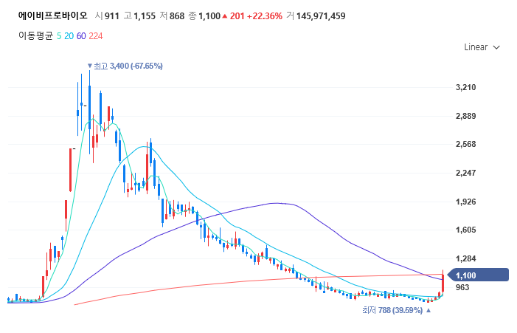Screen dimensions: 517x333
Task: Toggle the 5-day moving average legend
Action: click(x=59, y=35)
